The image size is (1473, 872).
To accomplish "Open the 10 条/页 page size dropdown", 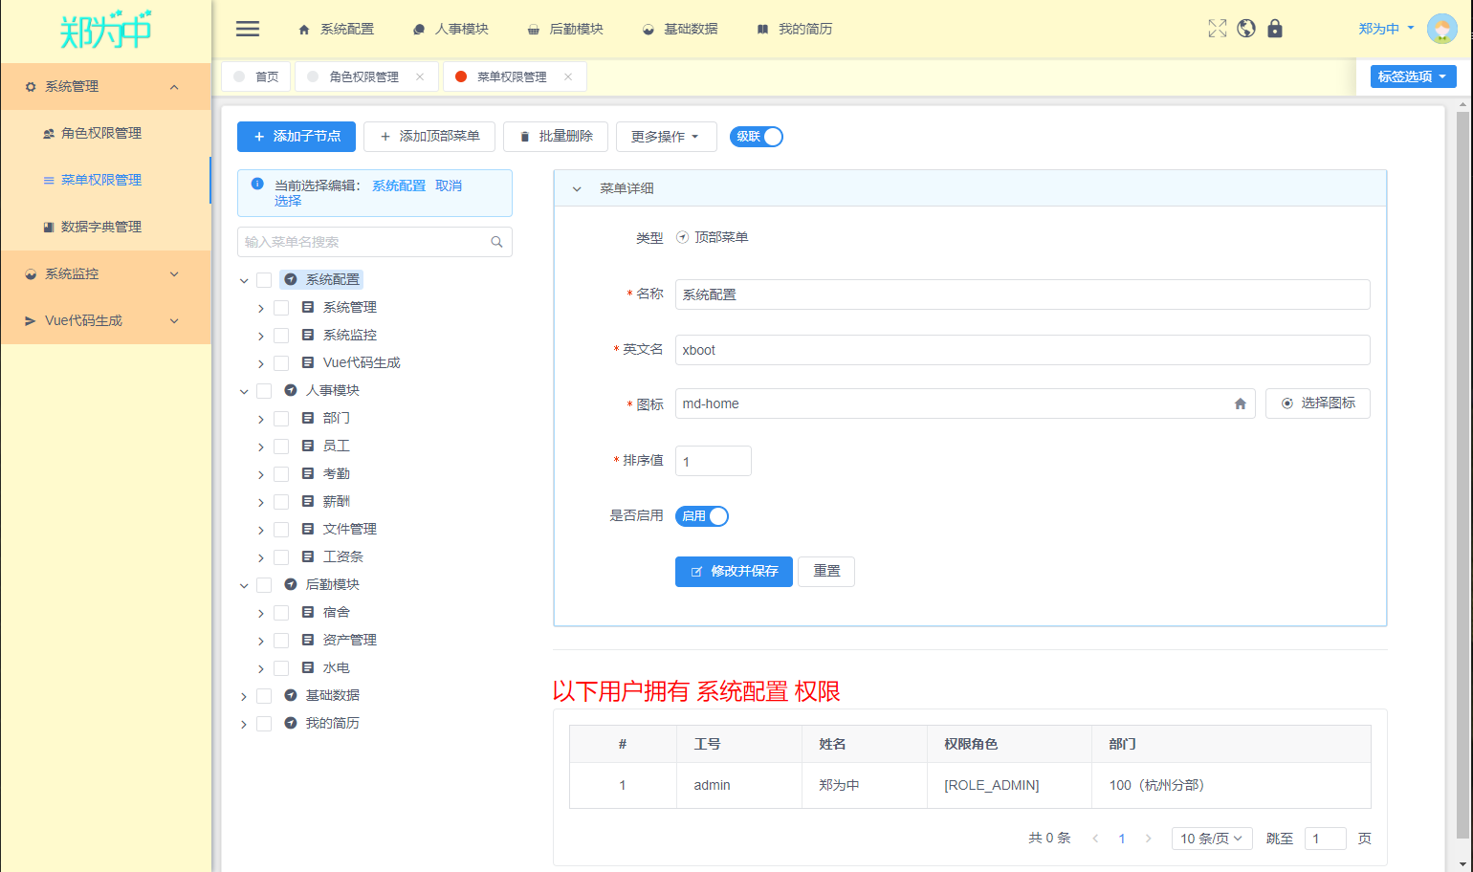I will [x=1211, y=838].
